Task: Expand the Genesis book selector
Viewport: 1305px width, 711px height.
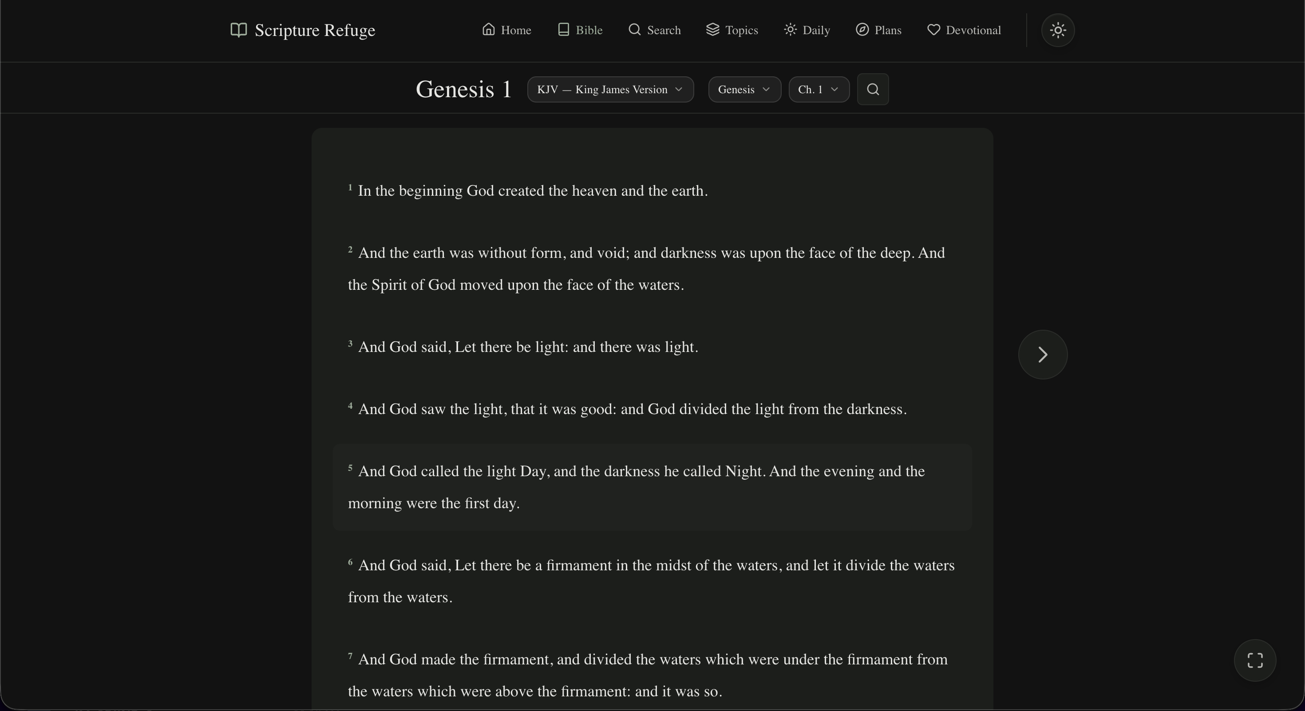Action: [x=743, y=90]
